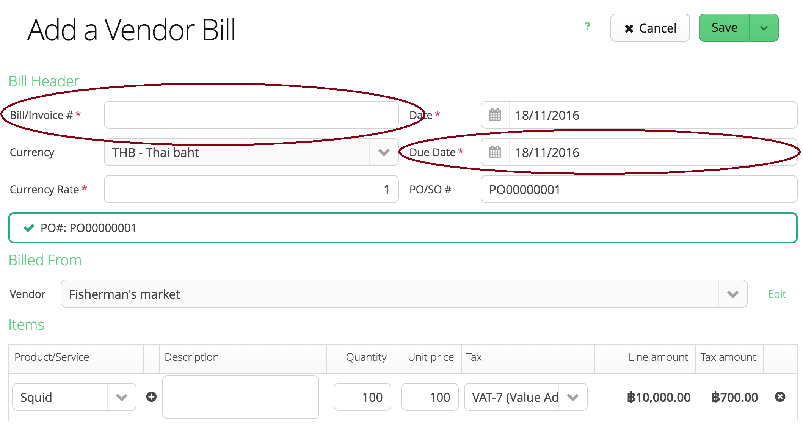This screenshot has height=426, width=803.
Task: Click the green checkmark beside PO#
Action: coord(29,228)
